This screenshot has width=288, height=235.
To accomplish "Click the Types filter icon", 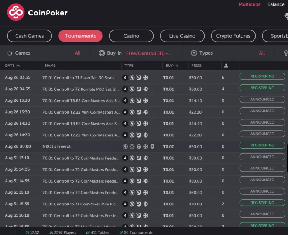I will [x=194, y=53].
